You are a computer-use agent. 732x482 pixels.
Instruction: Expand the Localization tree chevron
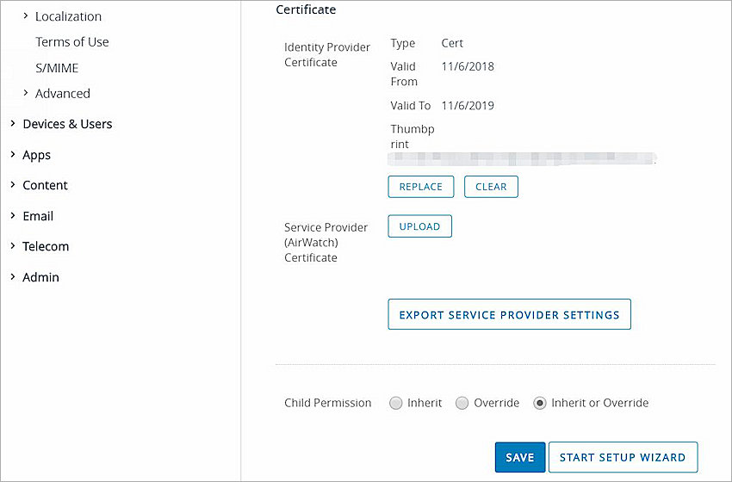(x=26, y=16)
